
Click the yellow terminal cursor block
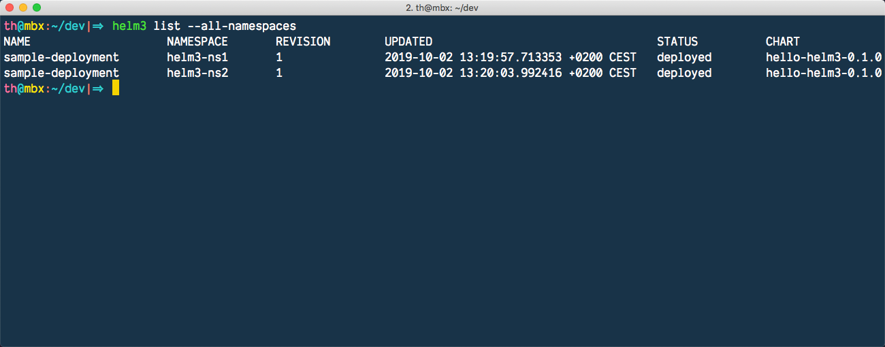point(116,88)
